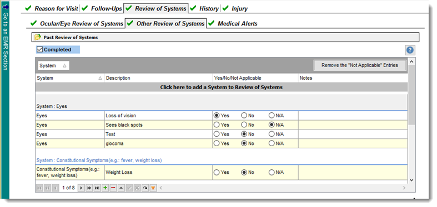Open the Follow-Ups tab
The image size is (437, 207).
pyautogui.click(x=103, y=9)
